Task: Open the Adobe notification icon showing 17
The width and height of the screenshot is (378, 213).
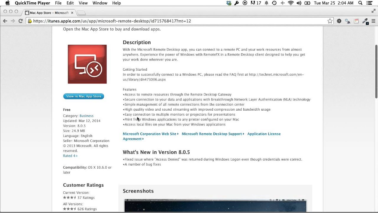Action: click(x=256, y=3)
